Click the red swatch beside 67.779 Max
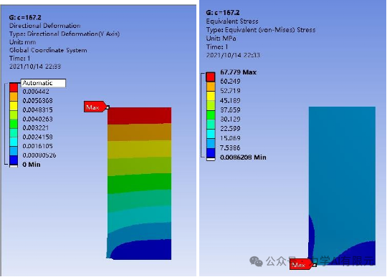This screenshot has height=277, width=387. (x=211, y=77)
